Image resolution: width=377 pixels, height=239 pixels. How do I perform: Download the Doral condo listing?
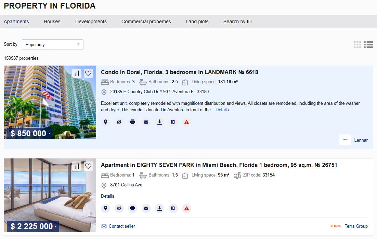pyautogui.click(x=159, y=122)
